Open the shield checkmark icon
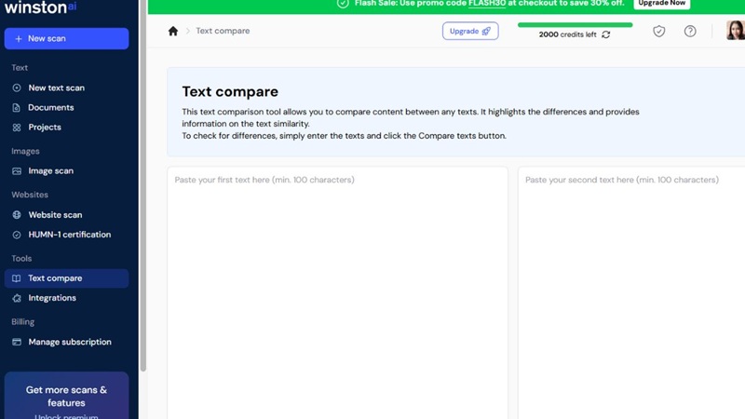The image size is (745, 419). tap(659, 32)
